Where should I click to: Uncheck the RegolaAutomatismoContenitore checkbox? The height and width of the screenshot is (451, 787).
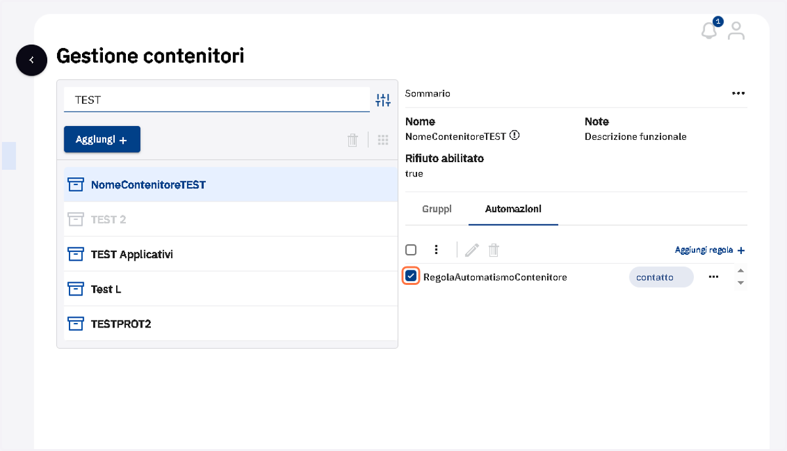411,276
